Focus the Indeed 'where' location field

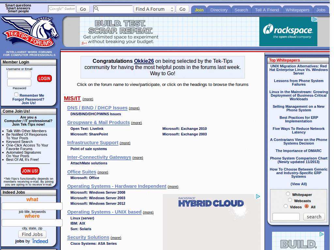[32, 223]
